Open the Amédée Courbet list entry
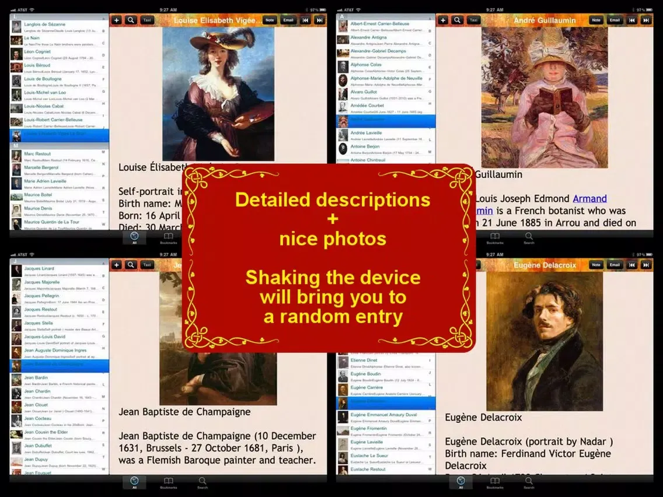This screenshot has width=663, height=497. [386, 108]
